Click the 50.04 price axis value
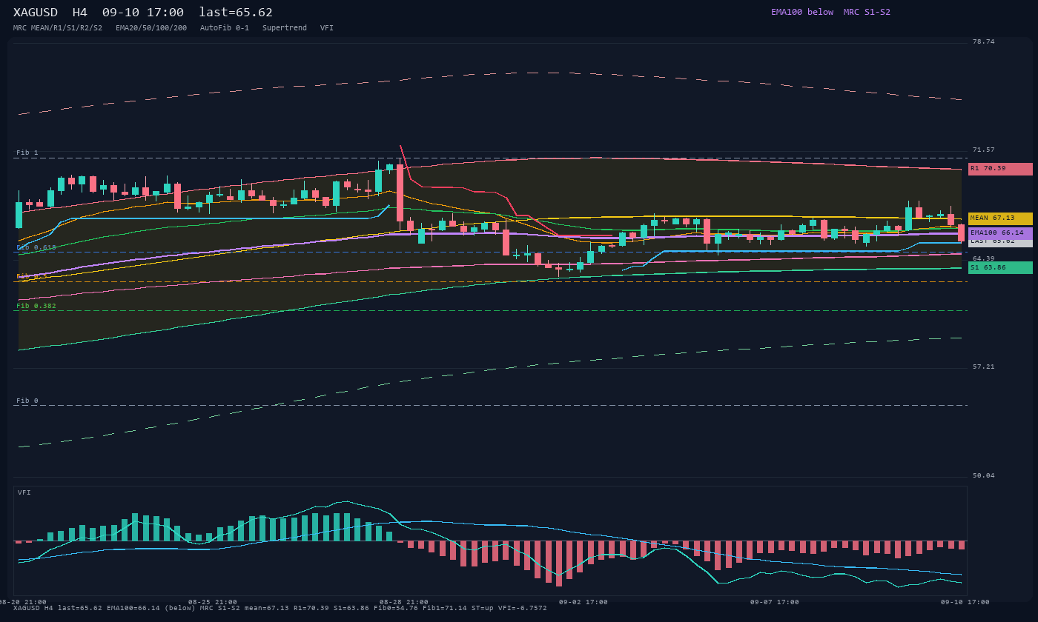This screenshot has width=1038, height=622. click(984, 475)
